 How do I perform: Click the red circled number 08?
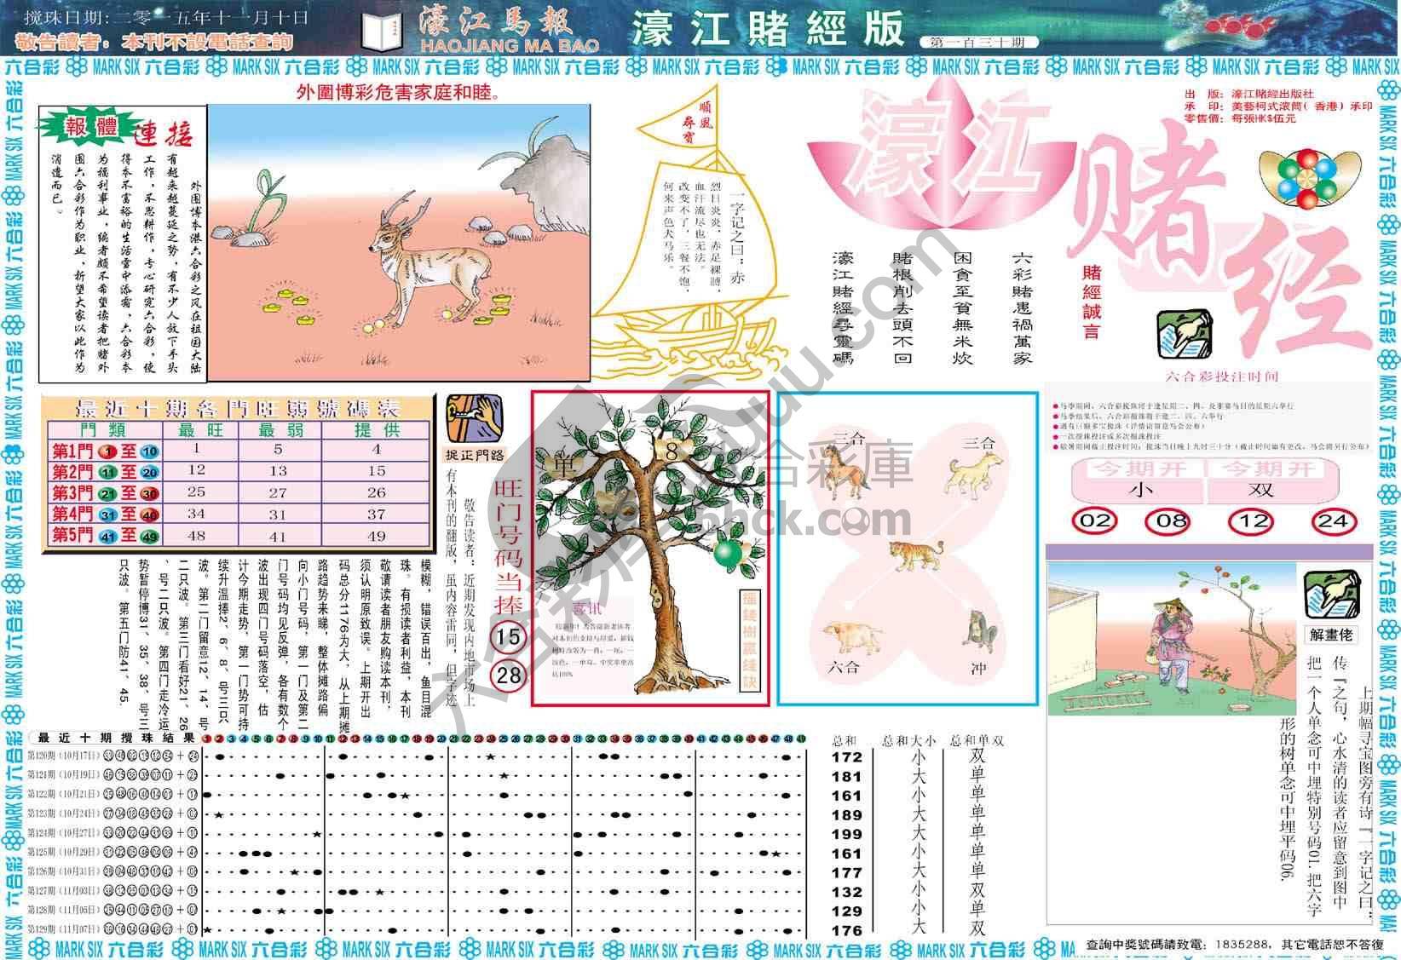pyautogui.click(x=1167, y=521)
